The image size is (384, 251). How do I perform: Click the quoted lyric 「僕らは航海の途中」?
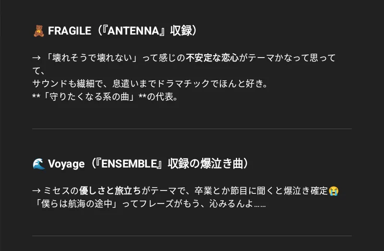pyautogui.click(x=75, y=204)
